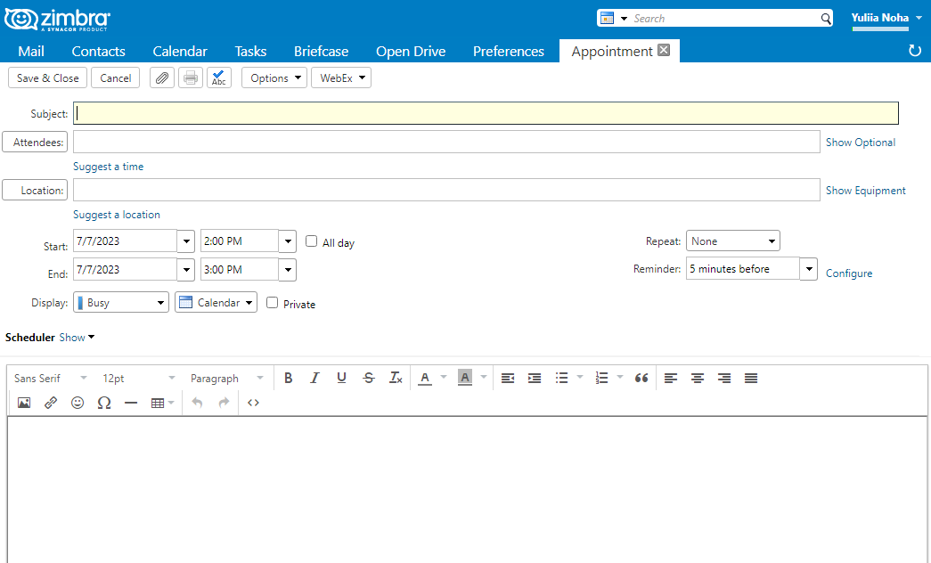This screenshot has height=563, width=931.
Task: Mark the appointment as Private
Action: coord(272,302)
